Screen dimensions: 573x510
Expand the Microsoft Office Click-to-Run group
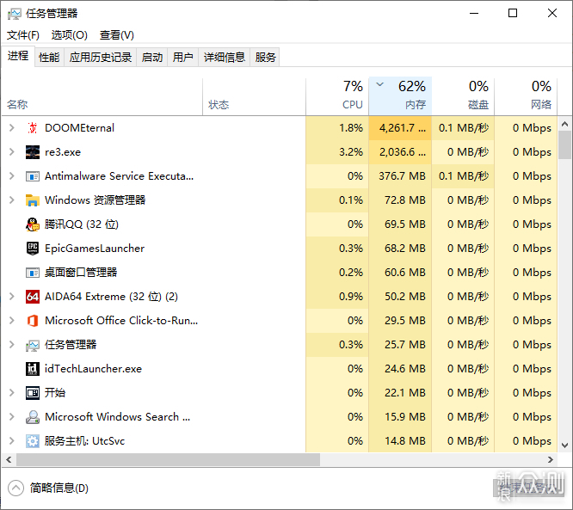point(12,321)
